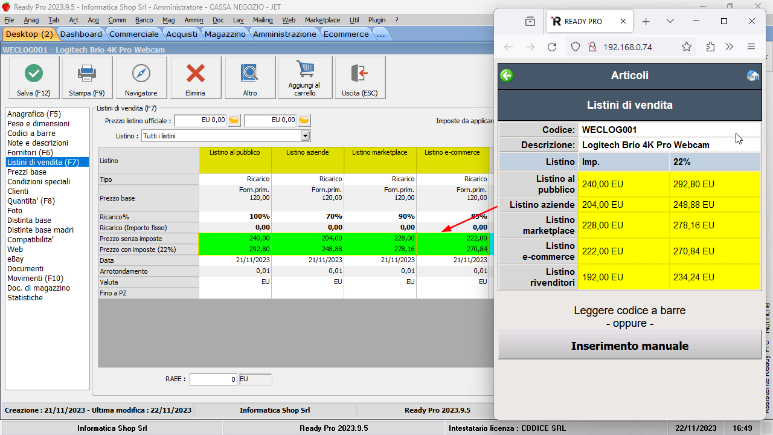Exit the form with Uscita (ESC)
Image resolution: width=773 pixels, height=435 pixels.
pyautogui.click(x=360, y=78)
